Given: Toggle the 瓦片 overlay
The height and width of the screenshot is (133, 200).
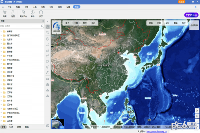Looking at the screenshot, I should coord(184,23).
